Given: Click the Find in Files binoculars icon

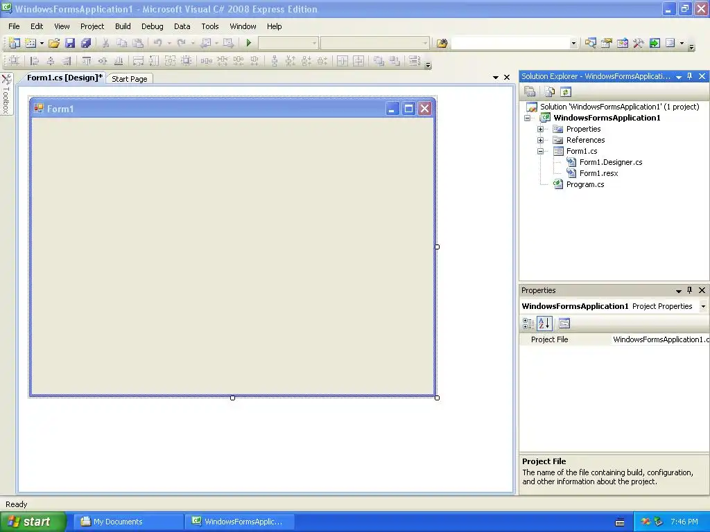Looking at the screenshot, I should tap(442, 43).
